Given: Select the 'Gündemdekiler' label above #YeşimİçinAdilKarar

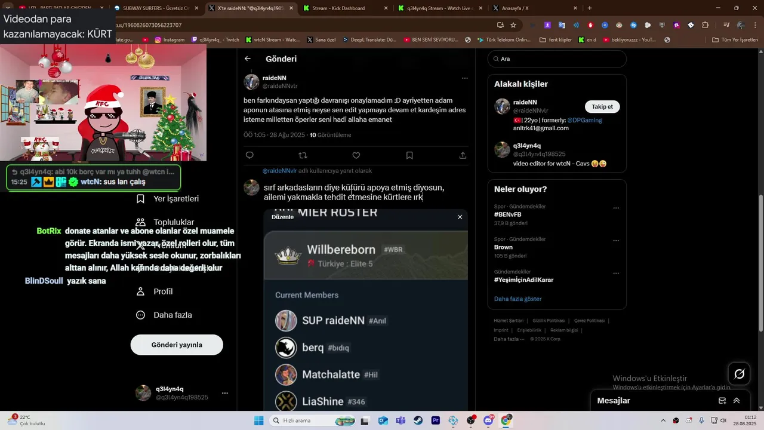Looking at the screenshot, I should coord(512,272).
